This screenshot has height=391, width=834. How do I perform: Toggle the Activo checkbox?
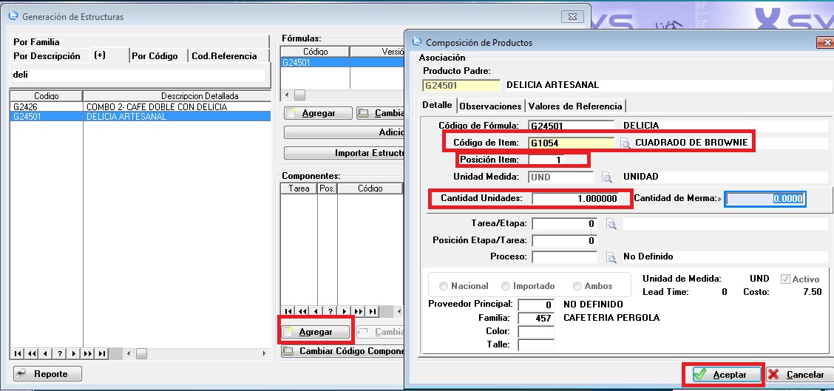tap(785, 279)
